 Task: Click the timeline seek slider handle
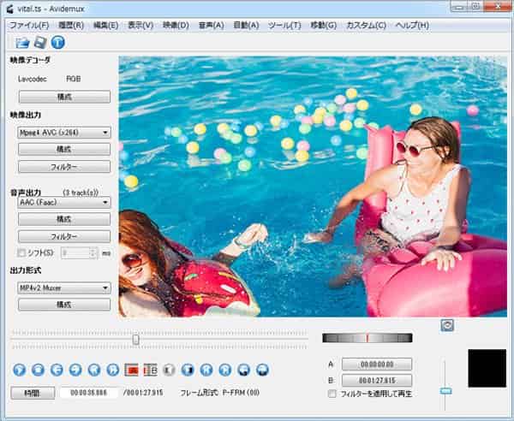coord(135,340)
